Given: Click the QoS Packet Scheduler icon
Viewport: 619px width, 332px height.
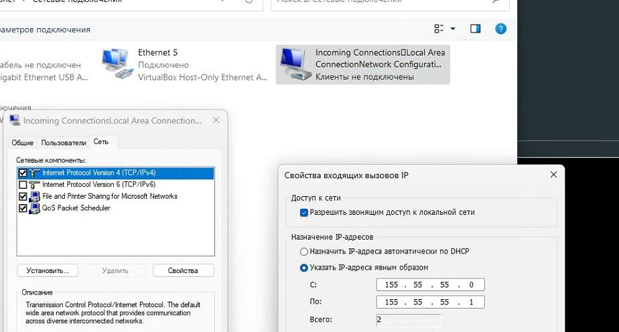Looking at the screenshot, I should (x=35, y=208).
